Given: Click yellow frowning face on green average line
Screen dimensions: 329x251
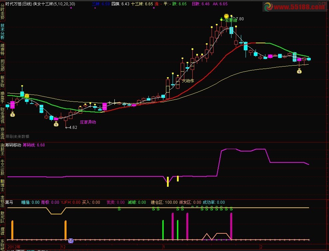Looking at the screenshot, I should tap(27, 96).
